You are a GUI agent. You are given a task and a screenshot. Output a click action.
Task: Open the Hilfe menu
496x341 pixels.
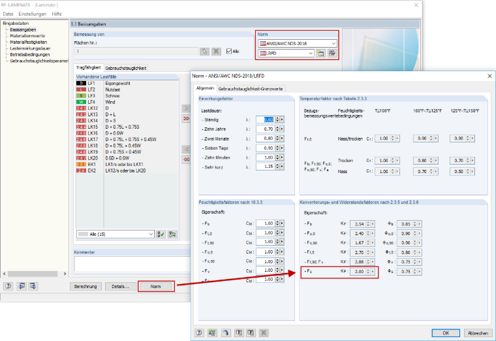pyautogui.click(x=57, y=14)
